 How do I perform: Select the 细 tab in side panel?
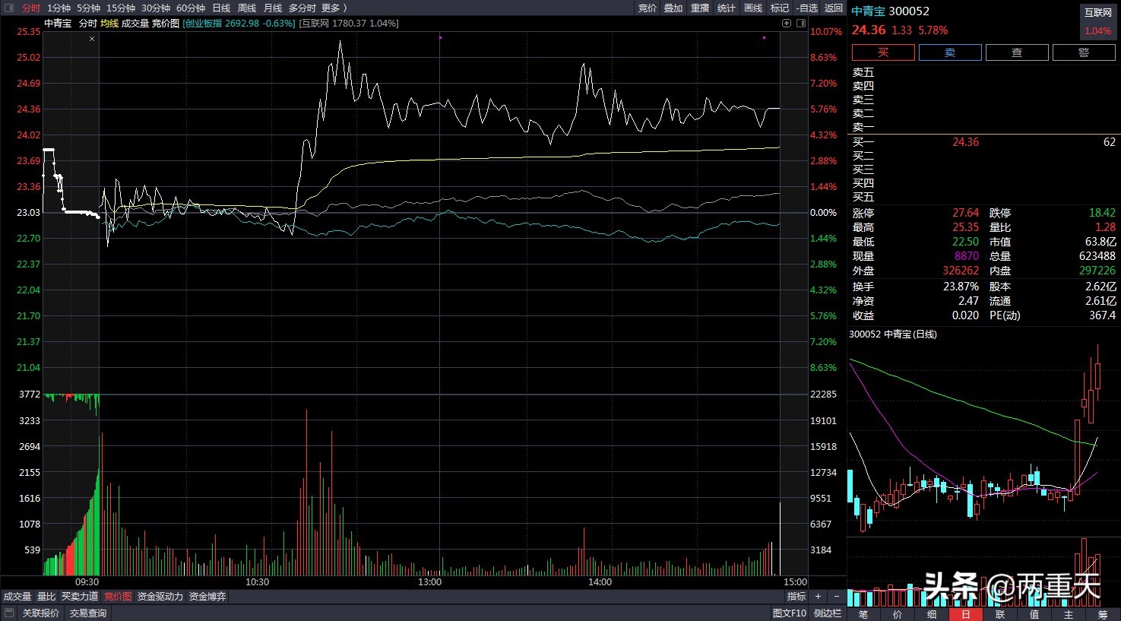coord(932,614)
